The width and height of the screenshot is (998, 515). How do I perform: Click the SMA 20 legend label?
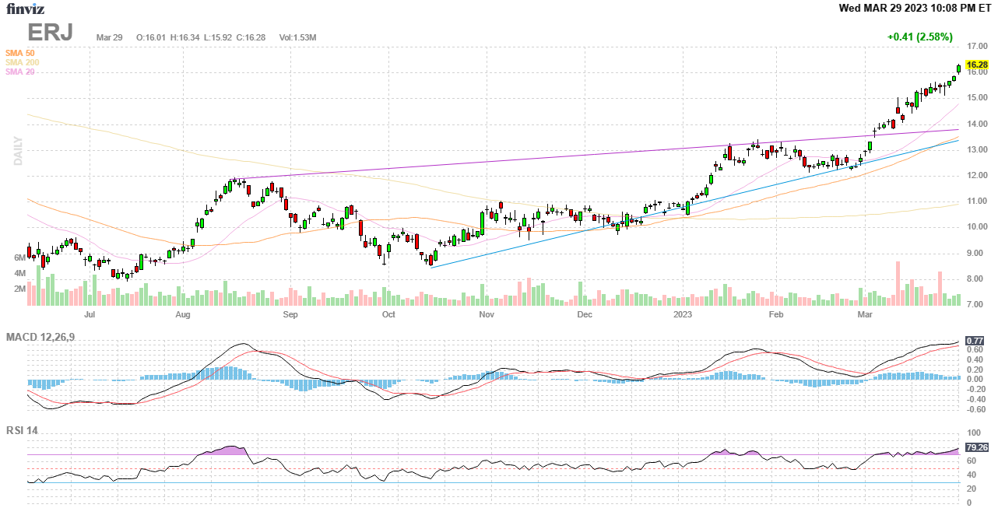21,72
